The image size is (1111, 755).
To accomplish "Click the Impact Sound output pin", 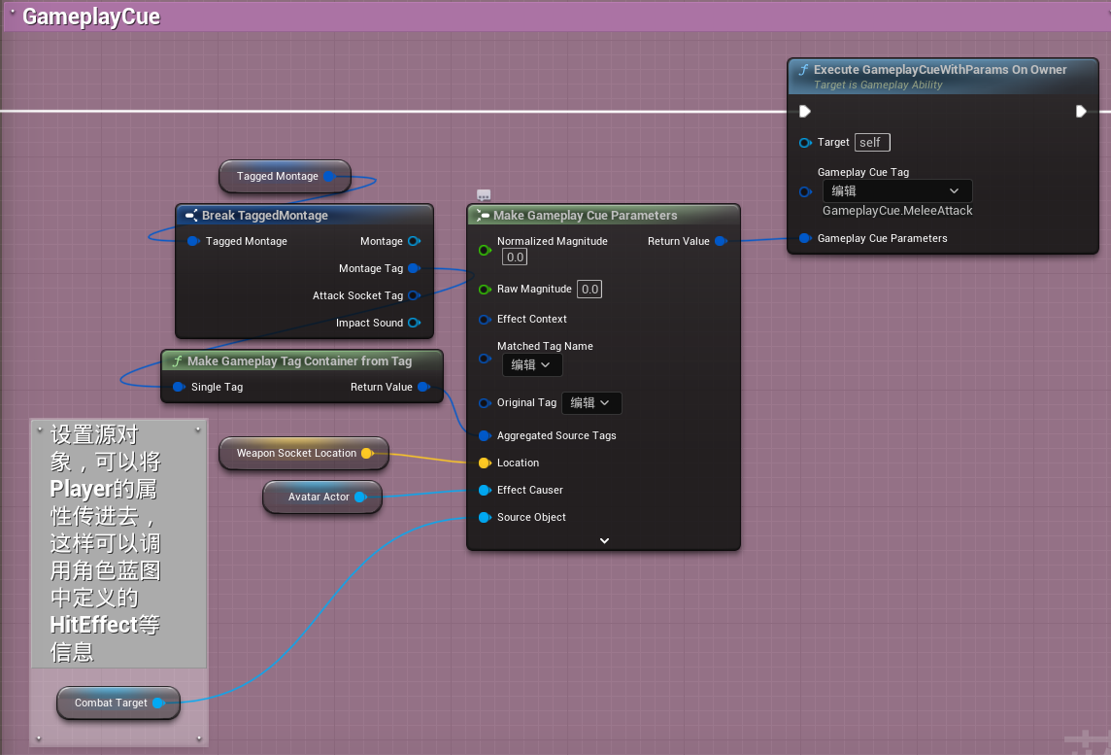I will coord(415,323).
